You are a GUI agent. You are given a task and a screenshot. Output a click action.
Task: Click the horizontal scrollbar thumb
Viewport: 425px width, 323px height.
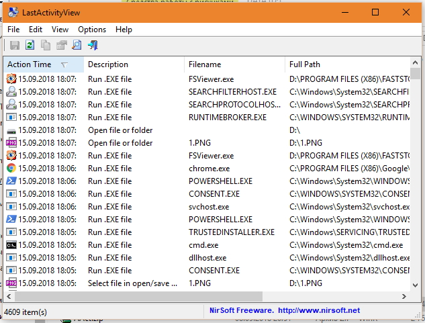138,296
